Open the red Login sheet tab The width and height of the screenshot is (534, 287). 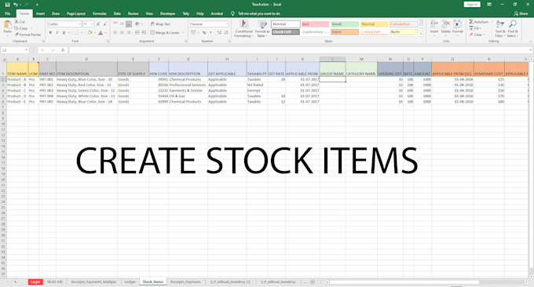click(35, 282)
